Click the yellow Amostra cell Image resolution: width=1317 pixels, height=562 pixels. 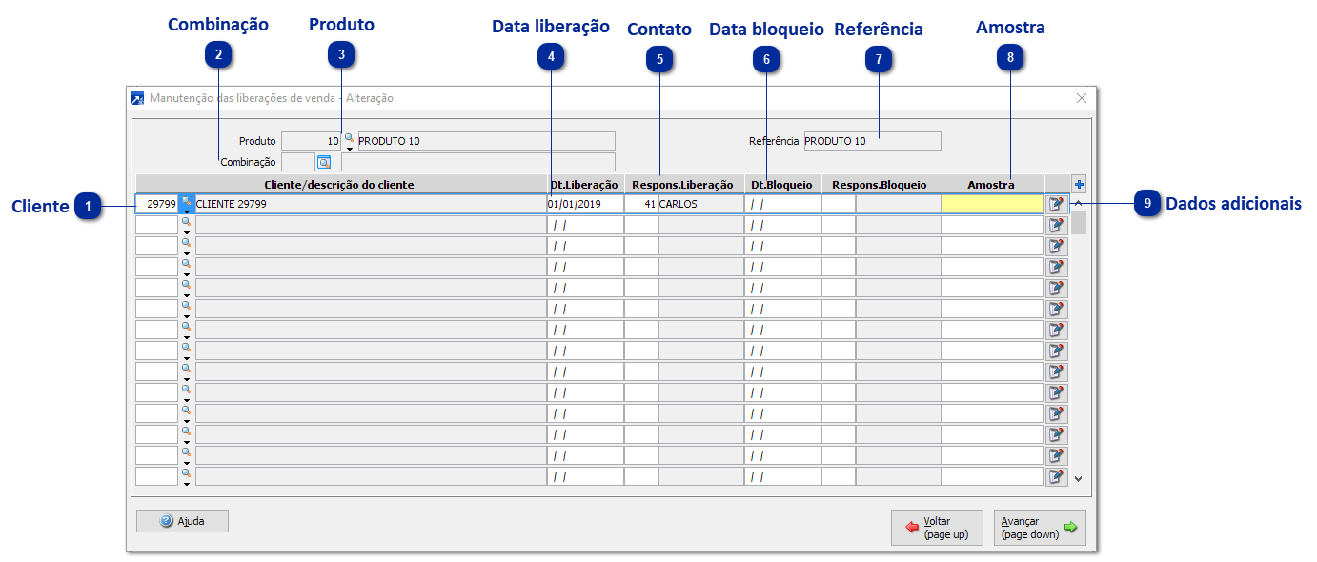coord(993,204)
